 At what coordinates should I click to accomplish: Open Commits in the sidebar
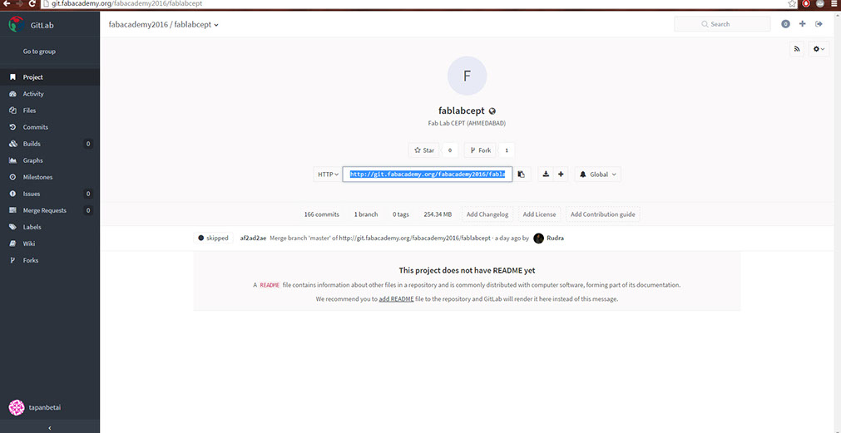pos(50,127)
